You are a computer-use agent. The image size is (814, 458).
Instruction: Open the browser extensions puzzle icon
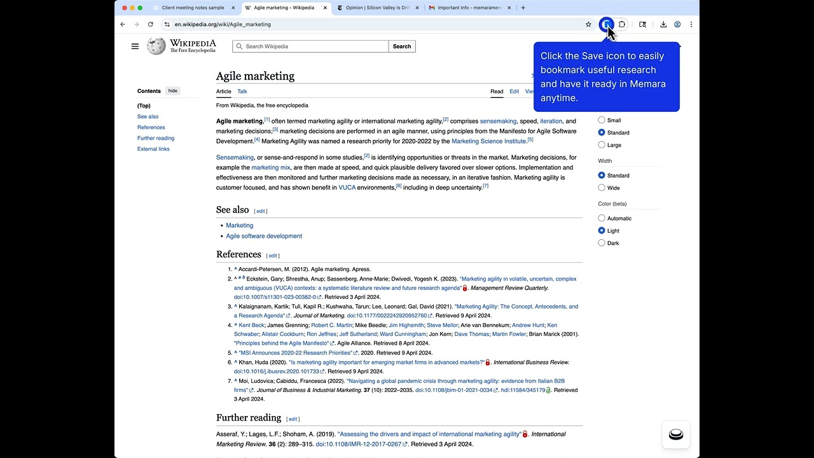[622, 24]
